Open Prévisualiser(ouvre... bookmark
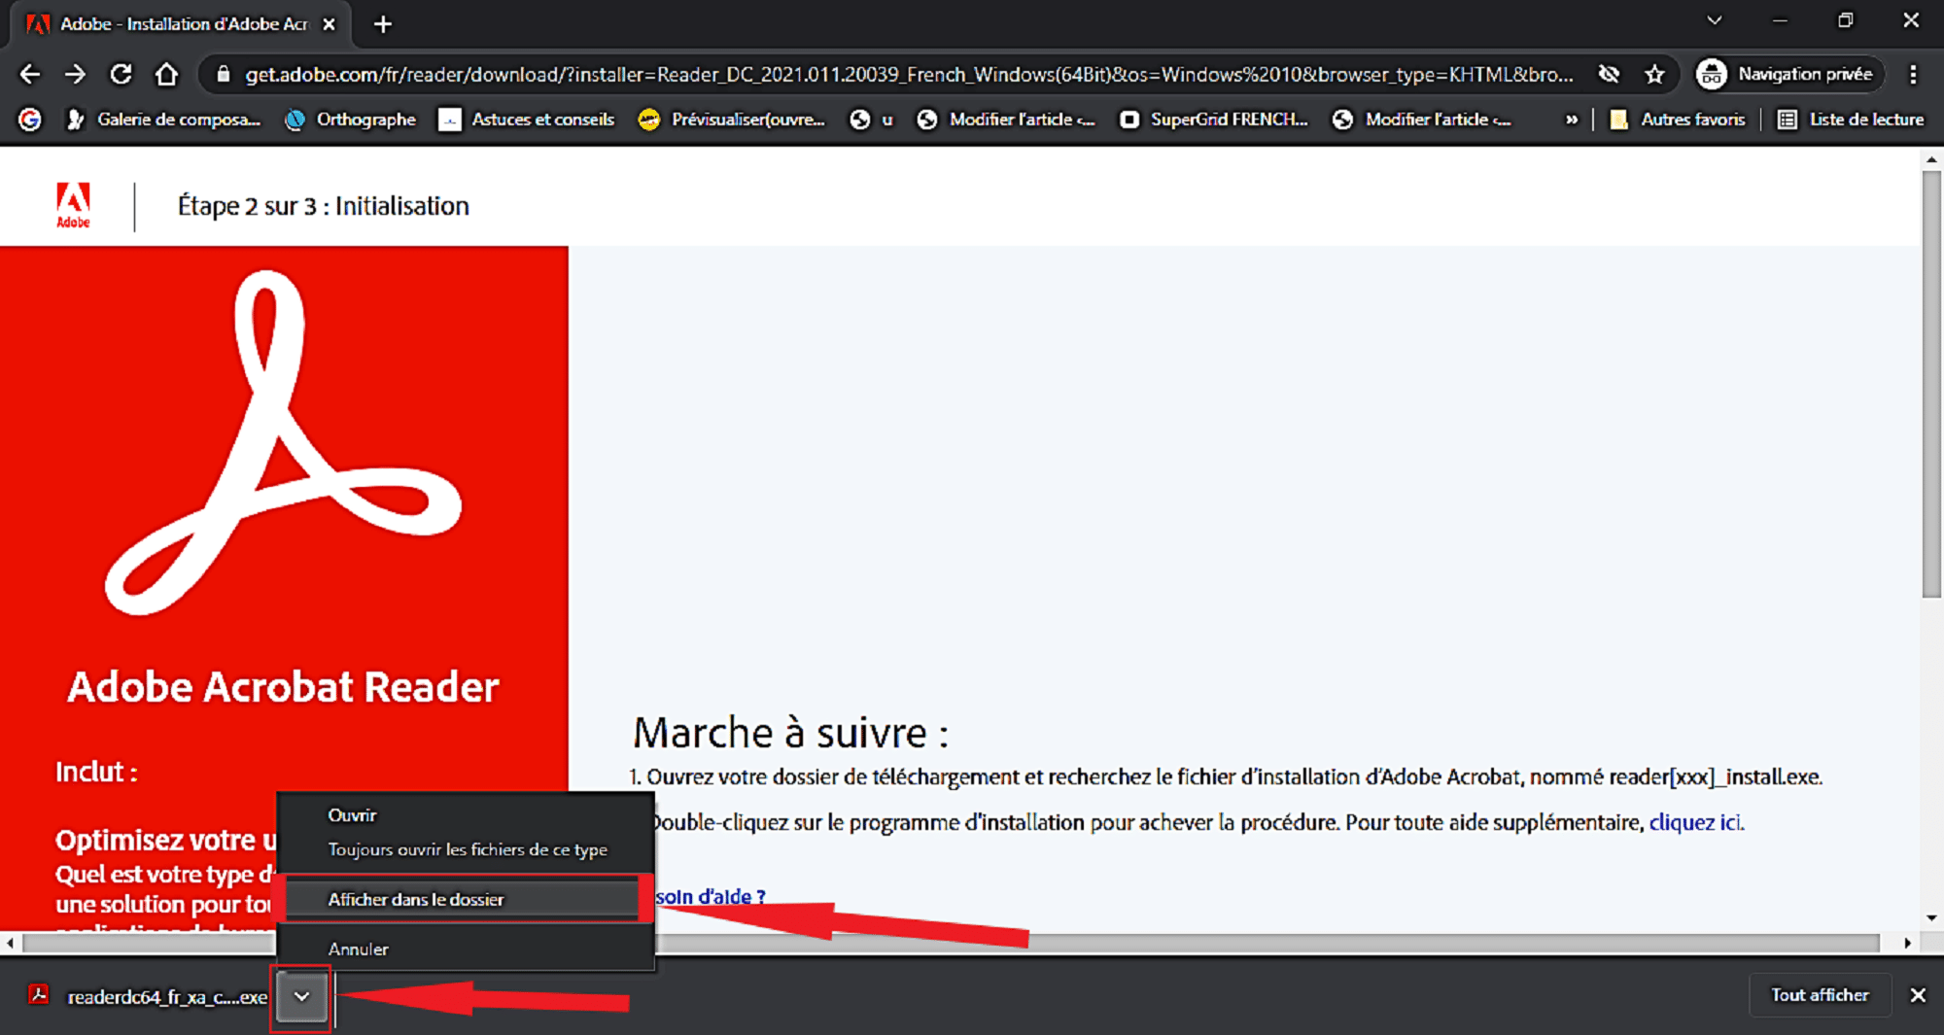This screenshot has width=1944, height=1035. click(x=731, y=120)
